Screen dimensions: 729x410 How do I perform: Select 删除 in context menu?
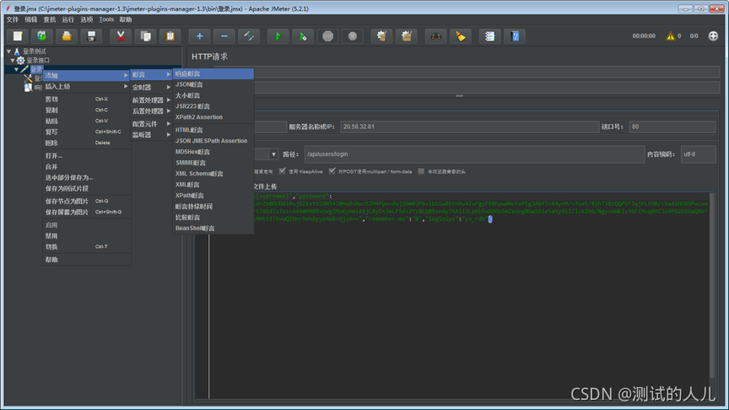click(86, 143)
